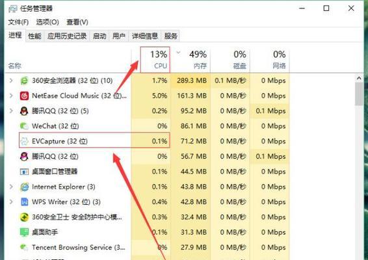This screenshot has width=368, height=260.
Task: Select 360安全卫士 安全防护中心 process name
Action: click(x=77, y=217)
